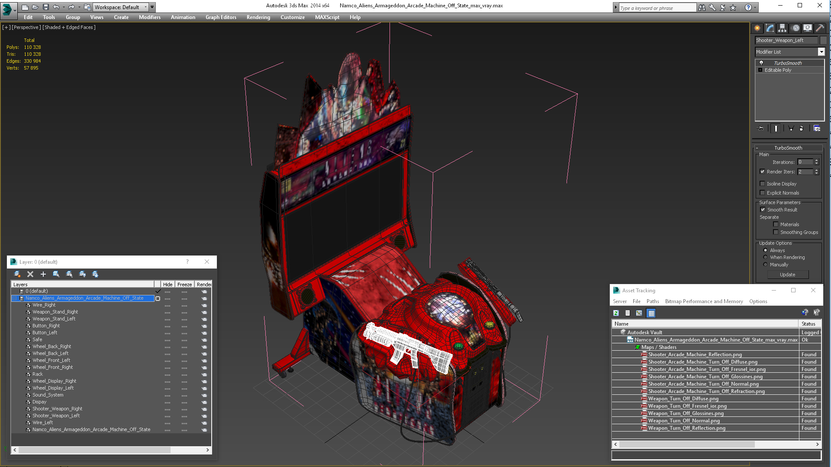The width and height of the screenshot is (831, 467).
Task: Click the Update button in TurboSmooth
Action: 788,275
